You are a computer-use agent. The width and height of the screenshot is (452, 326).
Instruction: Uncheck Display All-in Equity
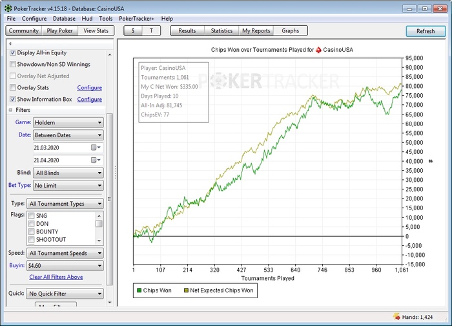coord(13,53)
